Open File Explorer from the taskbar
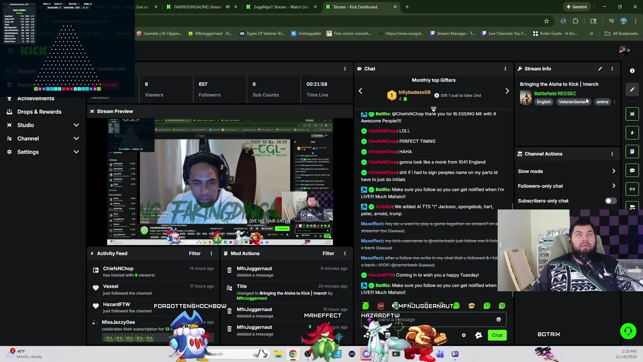Viewport: 643px width, 362px height. tap(278, 354)
